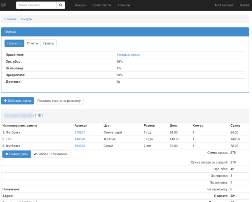Go to Клиенты in top navigation
252x202 pixels.
[123, 5]
